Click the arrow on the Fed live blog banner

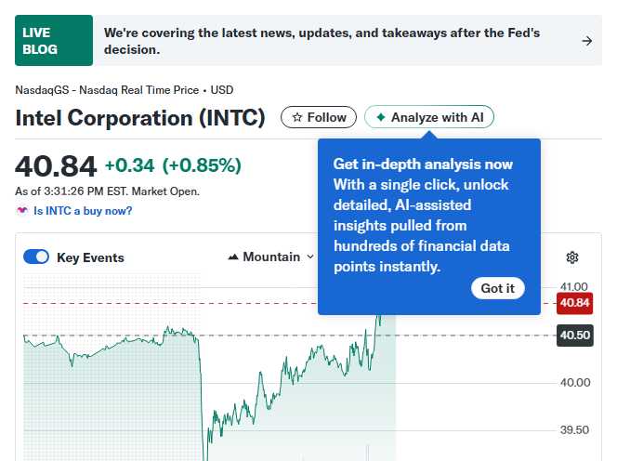click(586, 41)
